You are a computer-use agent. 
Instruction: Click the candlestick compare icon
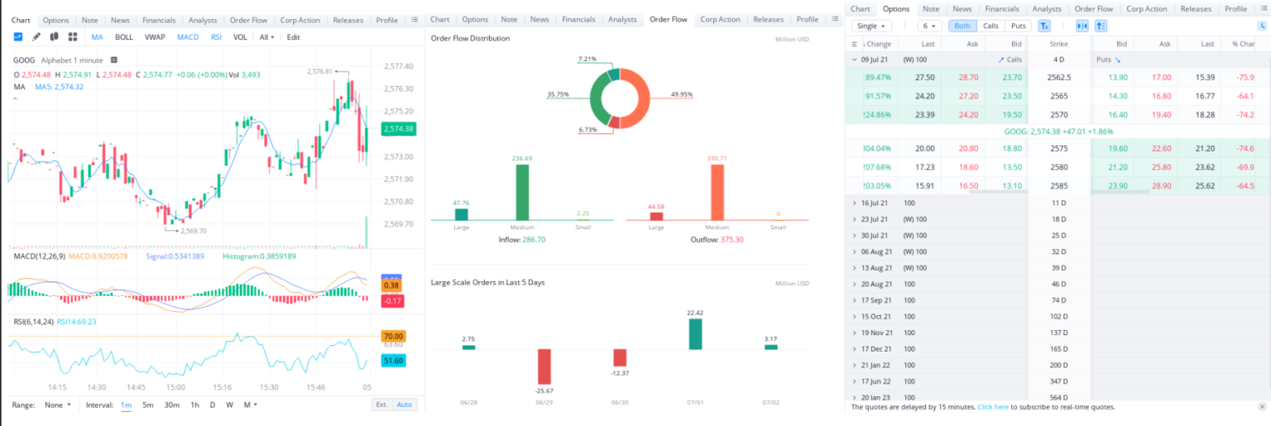(54, 37)
